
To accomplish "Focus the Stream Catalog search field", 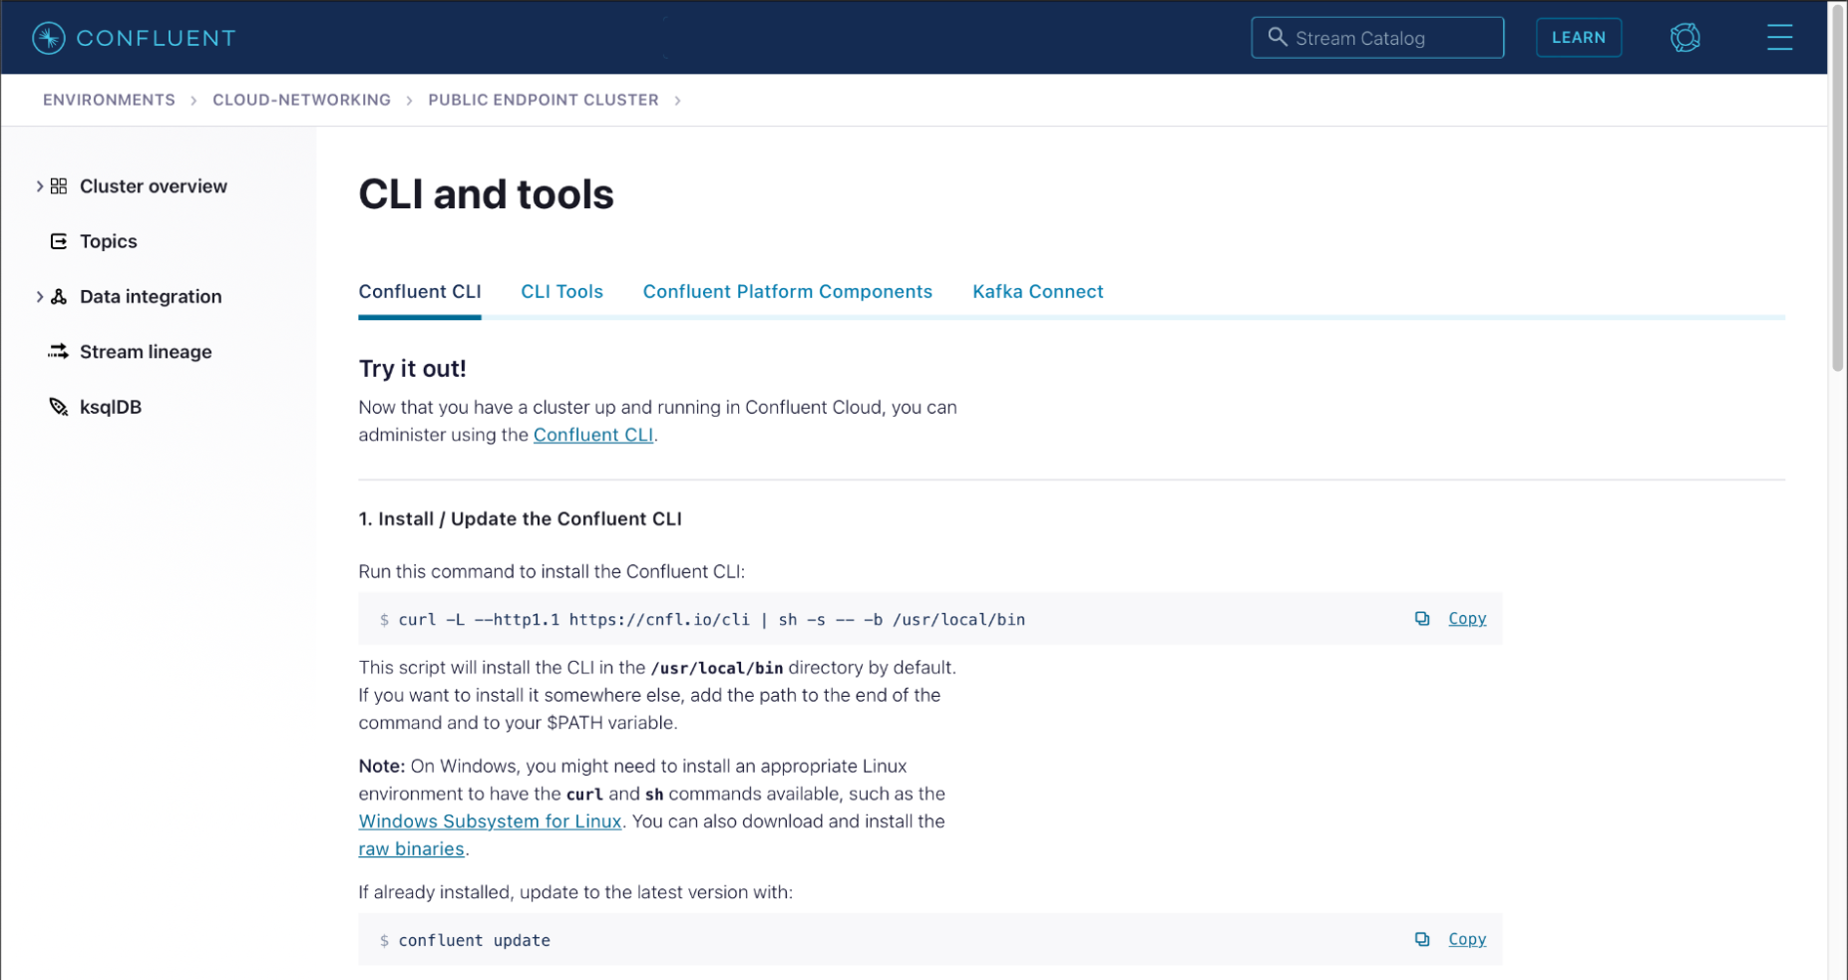I will pyautogui.click(x=1377, y=38).
